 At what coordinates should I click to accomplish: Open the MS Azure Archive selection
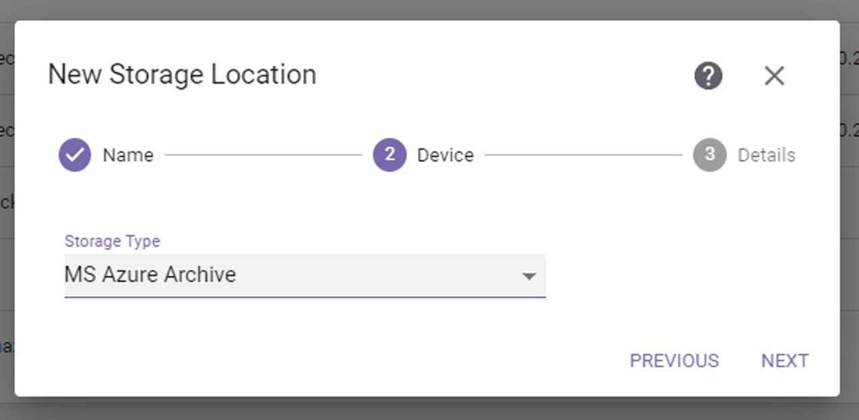[x=150, y=275]
